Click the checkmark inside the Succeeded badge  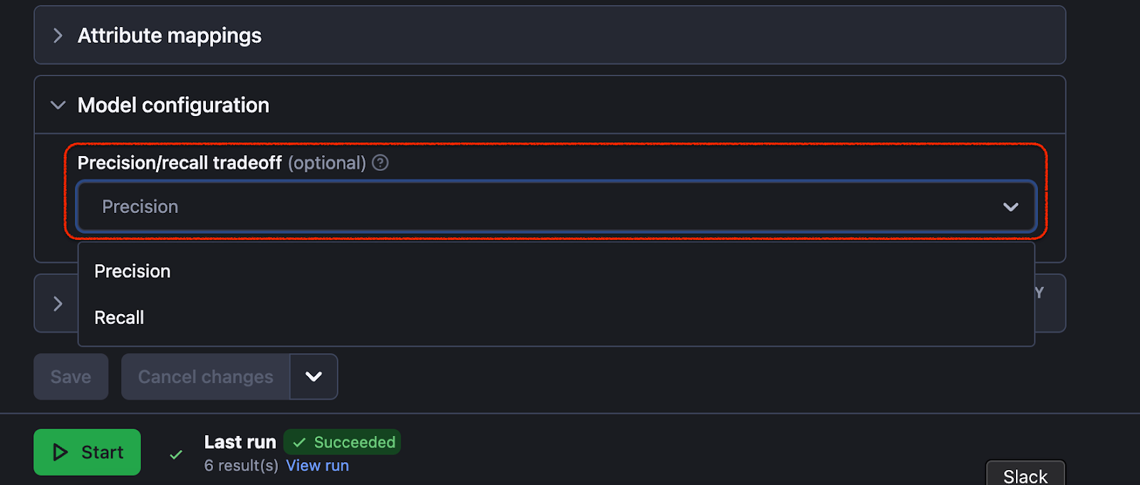point(299,442)
